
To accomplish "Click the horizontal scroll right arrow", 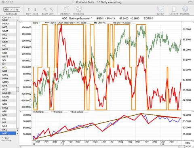I will pos(190,146).
